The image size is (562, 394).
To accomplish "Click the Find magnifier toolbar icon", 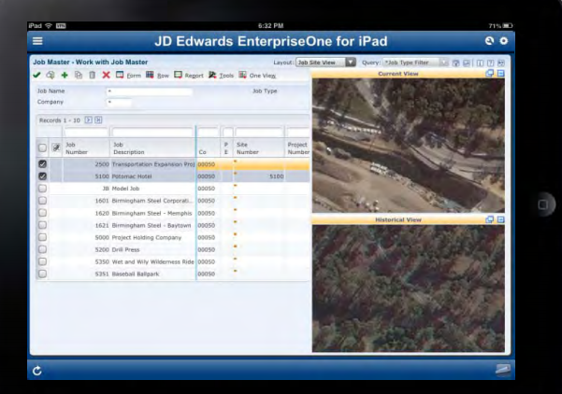I will pyautogui.click(x=50, y=75).
